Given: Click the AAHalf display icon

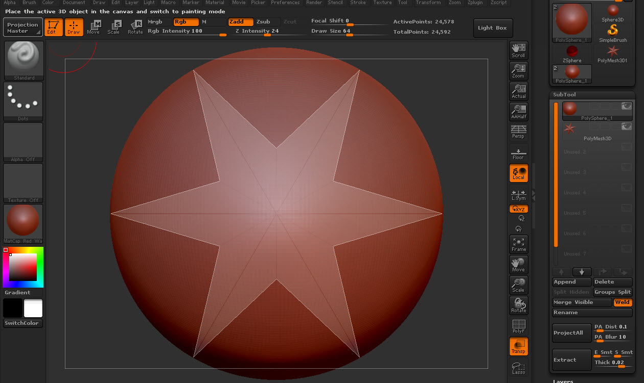Looking at the screenshot, I should coord(518,111).
